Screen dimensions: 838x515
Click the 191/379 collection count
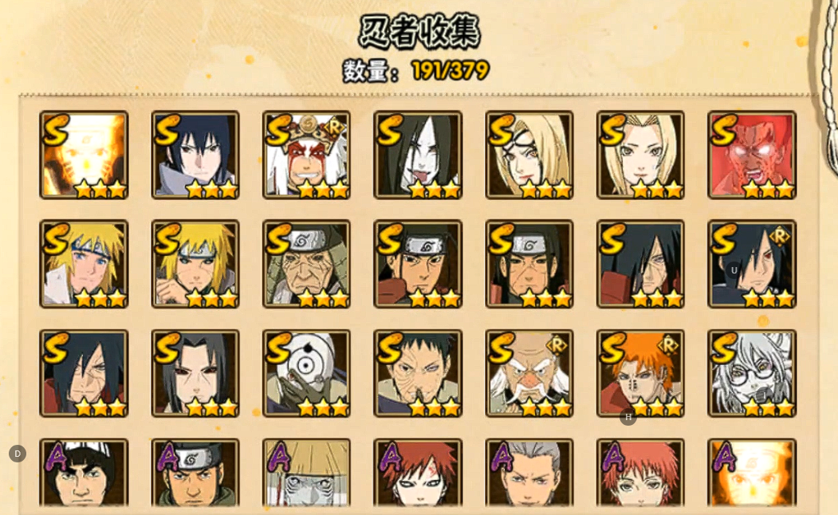(450, 70)
